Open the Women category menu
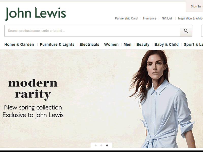The width and height of the screenshot is (203, 152). click(111, 45)
